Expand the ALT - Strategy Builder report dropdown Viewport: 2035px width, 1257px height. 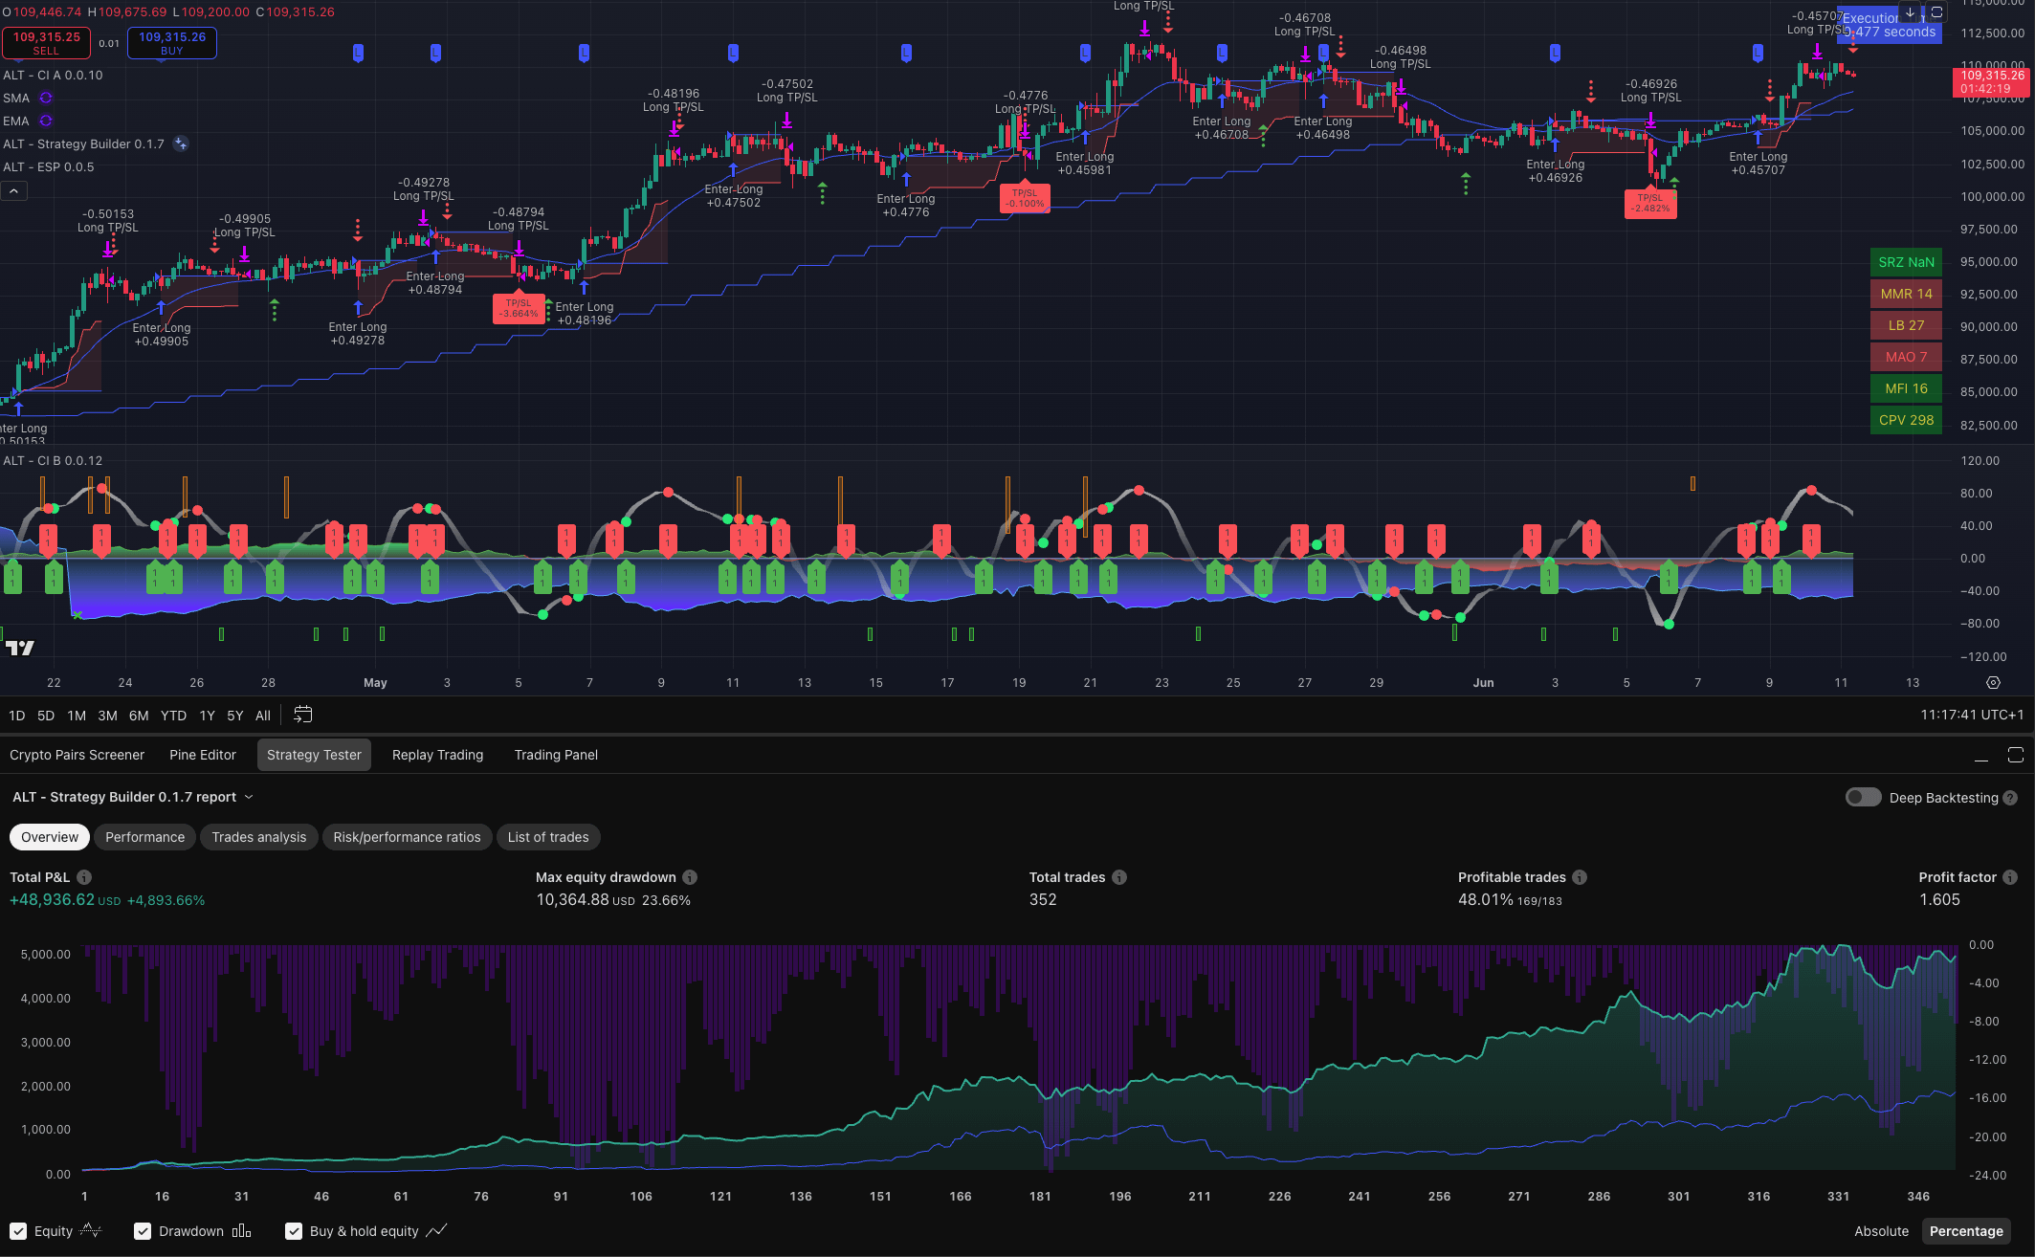pyautogui.click(x=250, y=797)
